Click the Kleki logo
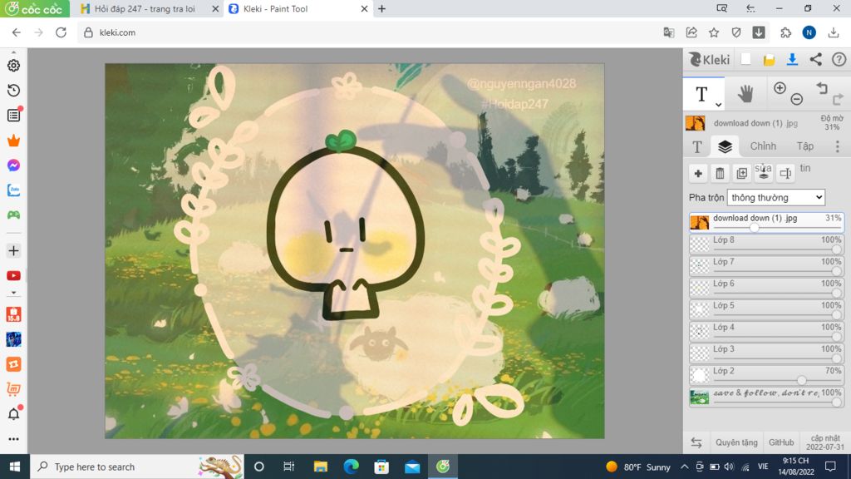This screenshot has height=479, width=851. [709, 60]
